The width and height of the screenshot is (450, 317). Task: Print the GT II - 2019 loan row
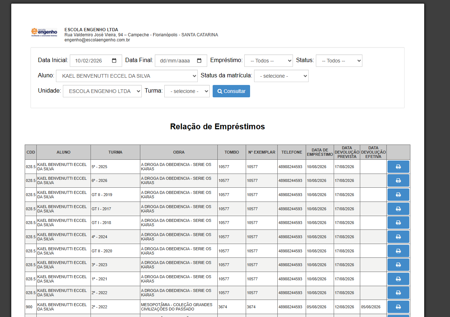point(398,195)
